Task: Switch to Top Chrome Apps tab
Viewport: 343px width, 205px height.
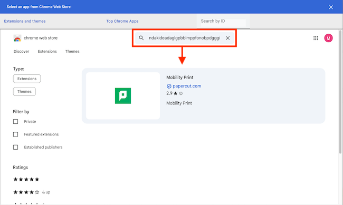Action: (122, 21)
